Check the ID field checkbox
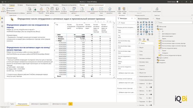 tap(160, 31)
